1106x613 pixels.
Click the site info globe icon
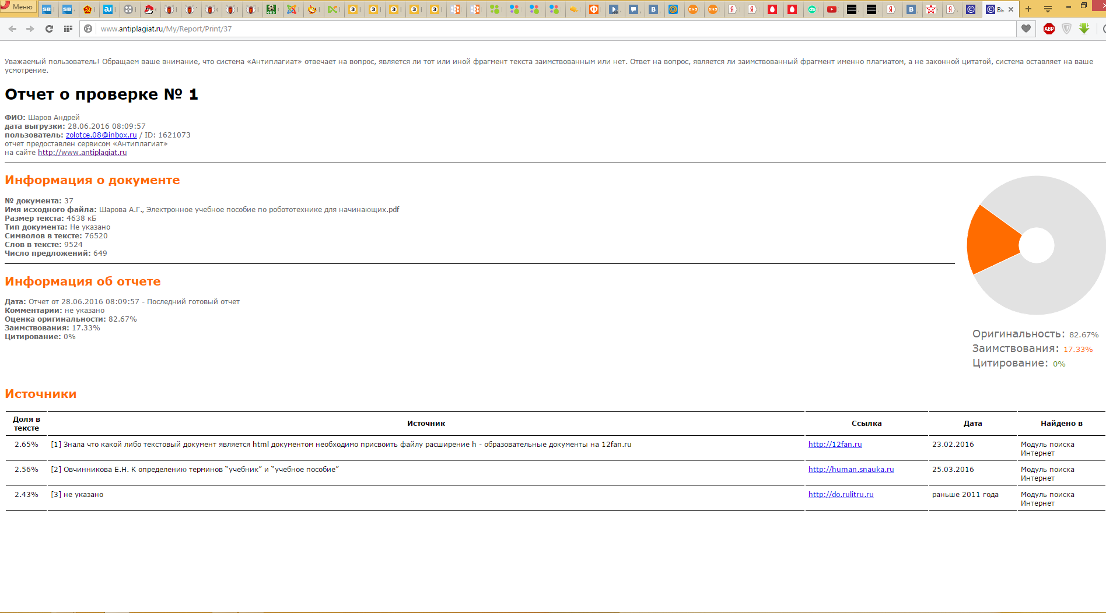[x=88, y=29]
